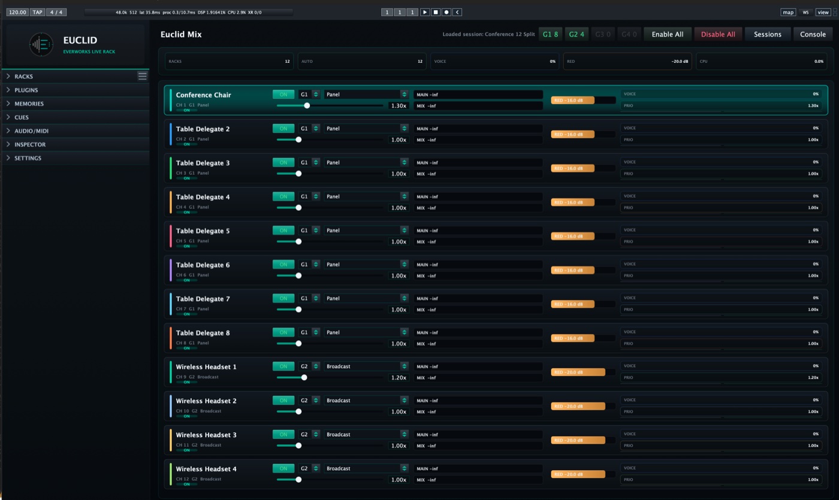Open the Panel dropdown on Conference Chair
This screenshot has height=500, width=839.
coord(366,94)
